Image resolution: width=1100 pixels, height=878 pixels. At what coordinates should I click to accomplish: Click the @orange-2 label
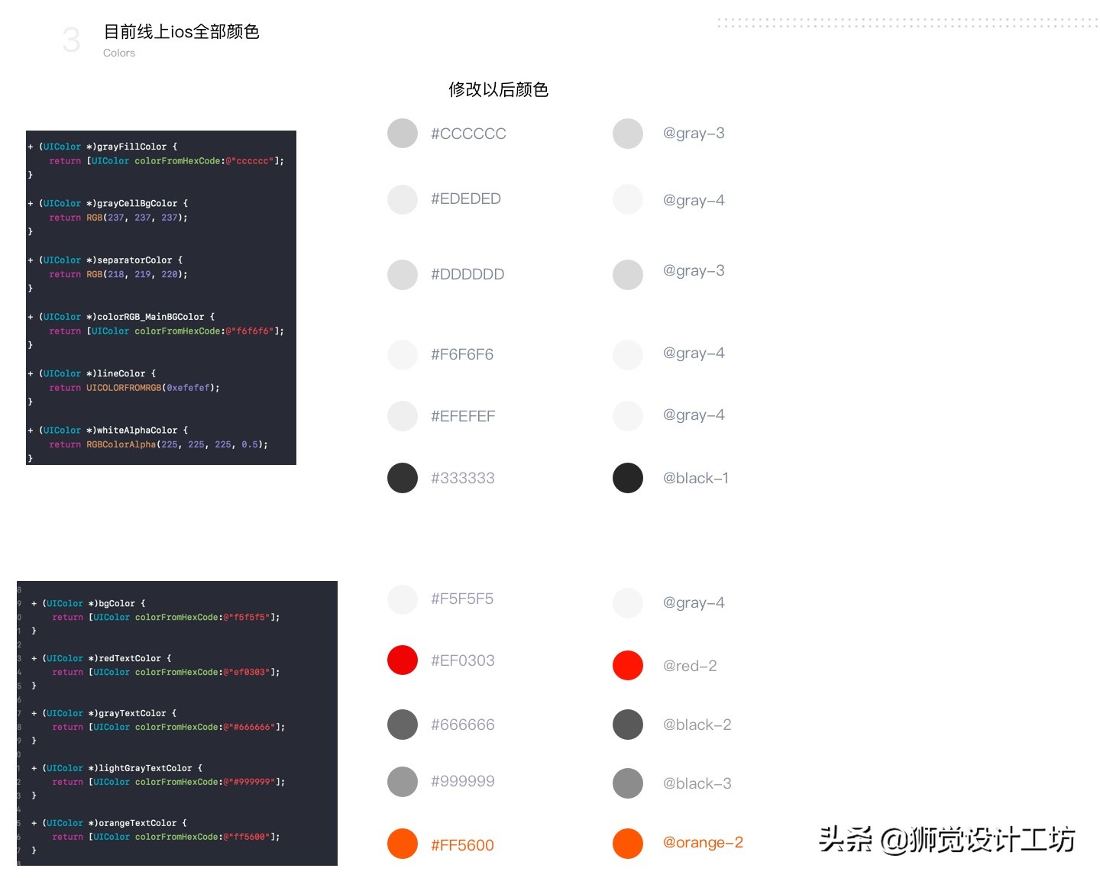tap(703, 842)
